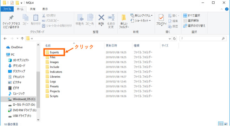The image size is (230, 127).
Task: Open DVD RW drive (E:)
Action: 22,110
